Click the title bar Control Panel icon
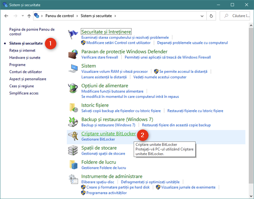 (x=5, y=5)
